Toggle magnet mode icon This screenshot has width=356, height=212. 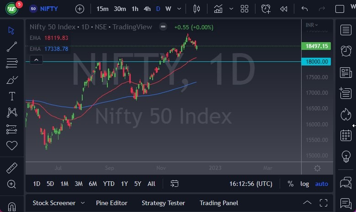[11, 207]
